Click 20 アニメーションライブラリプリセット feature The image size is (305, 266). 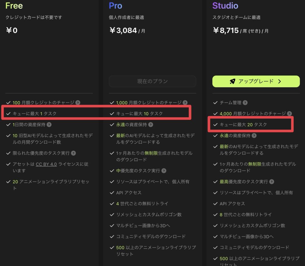point(51,185)
